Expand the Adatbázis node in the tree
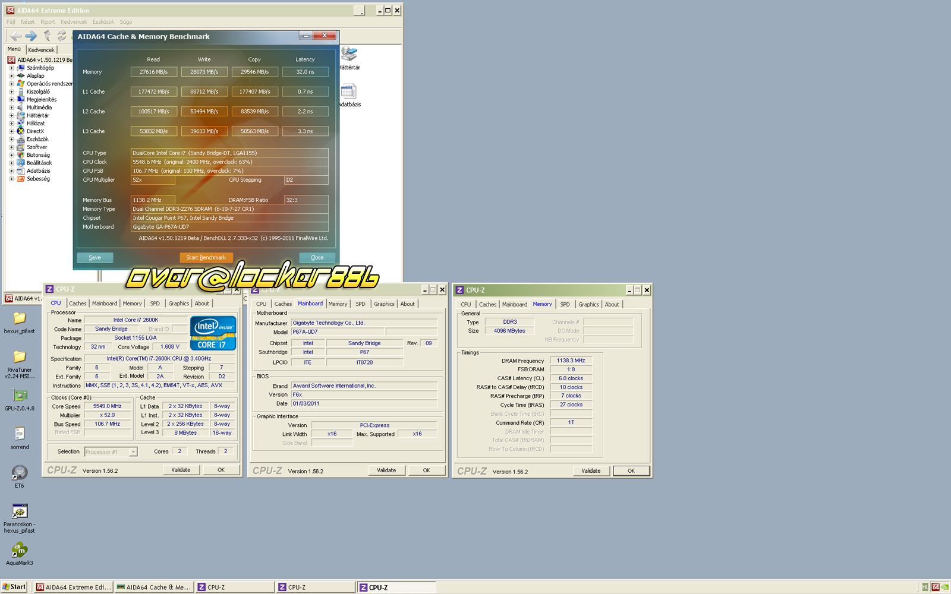The height and width of the screenshot is (594, 951). click(x=11, y=171)
